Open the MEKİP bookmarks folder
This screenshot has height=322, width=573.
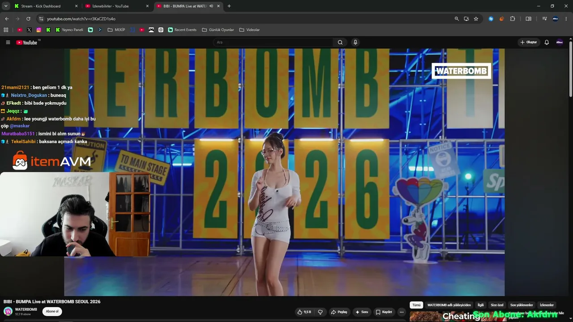point(116,30)
